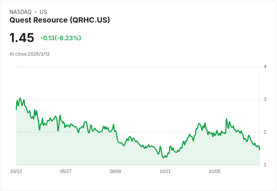
Task: Click the 08/08 date axis label
Action: 116,171
